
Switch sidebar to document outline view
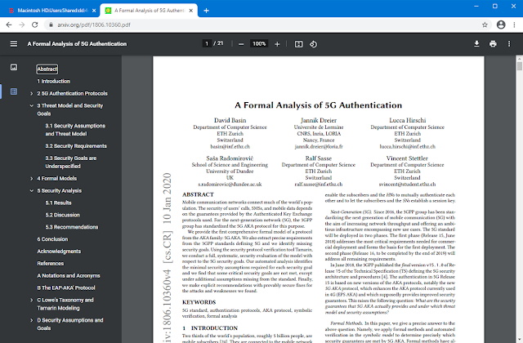click(x=14, y=91)
